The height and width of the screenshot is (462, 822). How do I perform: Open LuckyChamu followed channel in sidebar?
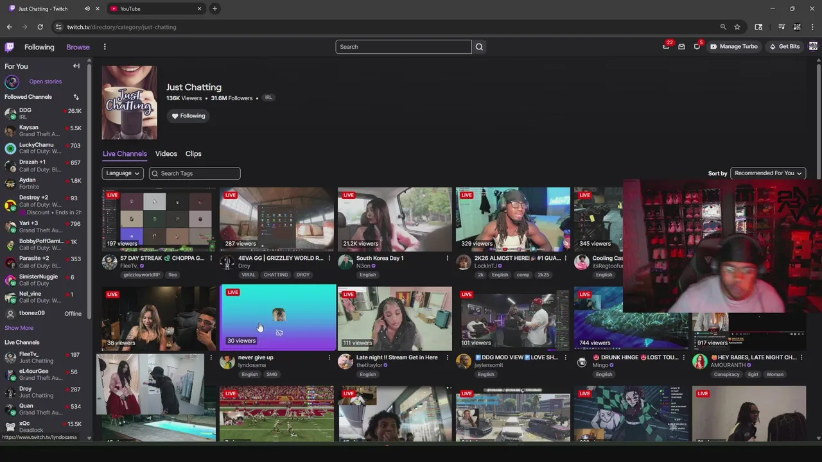pyautogui.click(x=44, y=148)
